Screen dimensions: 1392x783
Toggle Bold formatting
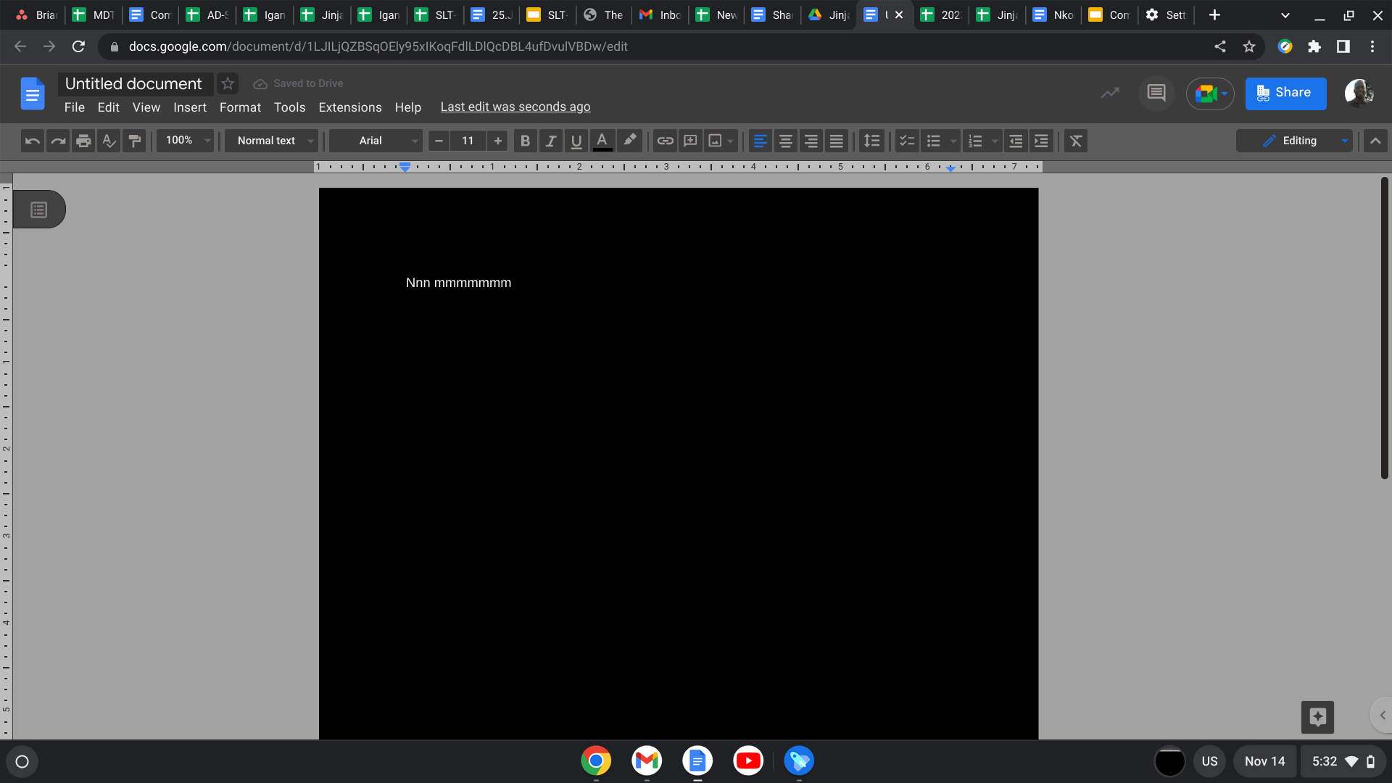click(526, 141)
